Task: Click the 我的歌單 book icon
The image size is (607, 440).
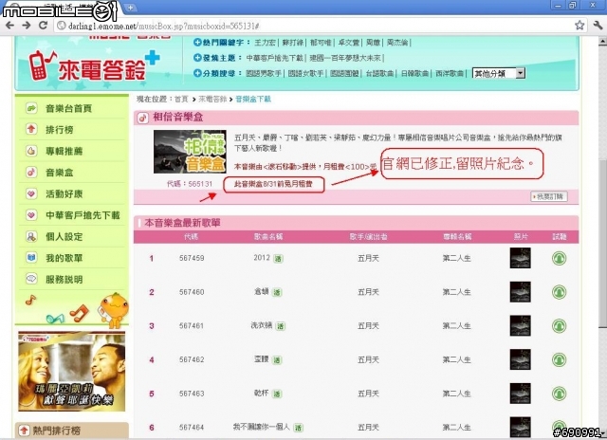Action: coord(31,257)
